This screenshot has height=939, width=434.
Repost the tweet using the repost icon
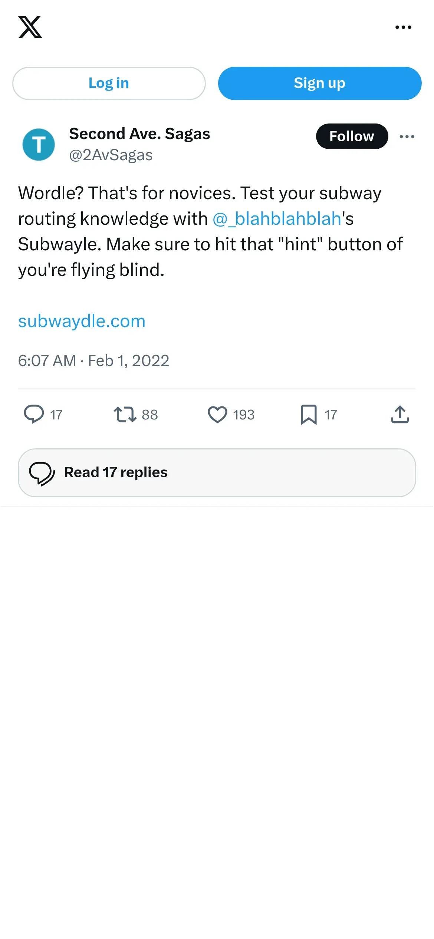125,414
